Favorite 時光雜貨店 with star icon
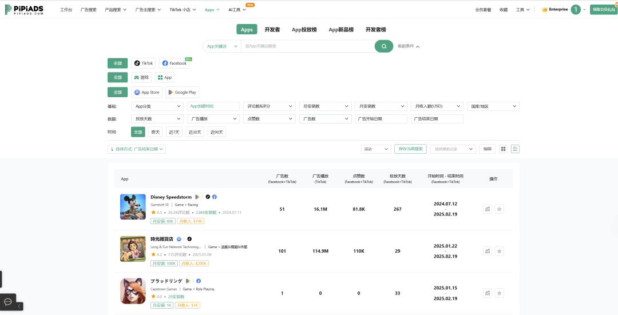This screenshot has height=315, width=618. point(500,251)
